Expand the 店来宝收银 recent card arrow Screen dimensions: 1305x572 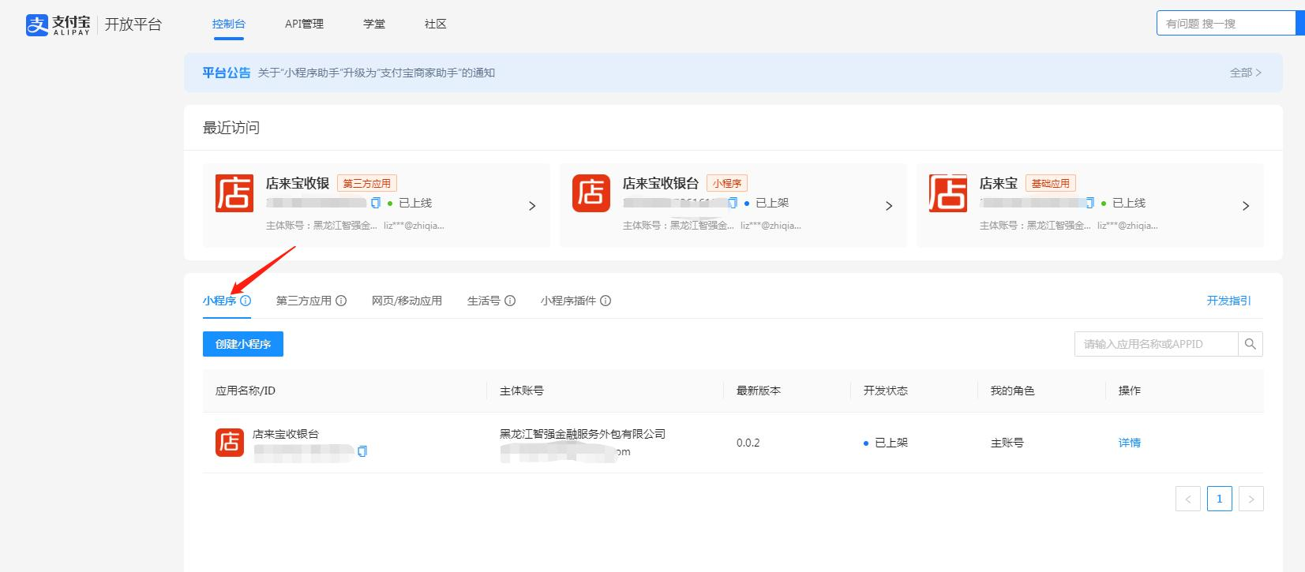(x=532, y=206)
